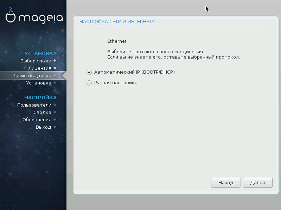
Task: Click the current-step arrow marker in sidebar
Action: point(64,75)
